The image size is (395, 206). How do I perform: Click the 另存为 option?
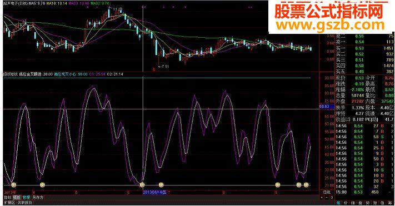click(38, 198)
